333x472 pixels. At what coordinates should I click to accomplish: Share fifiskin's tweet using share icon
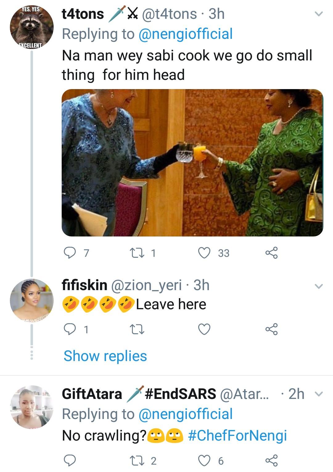(272, 330)
